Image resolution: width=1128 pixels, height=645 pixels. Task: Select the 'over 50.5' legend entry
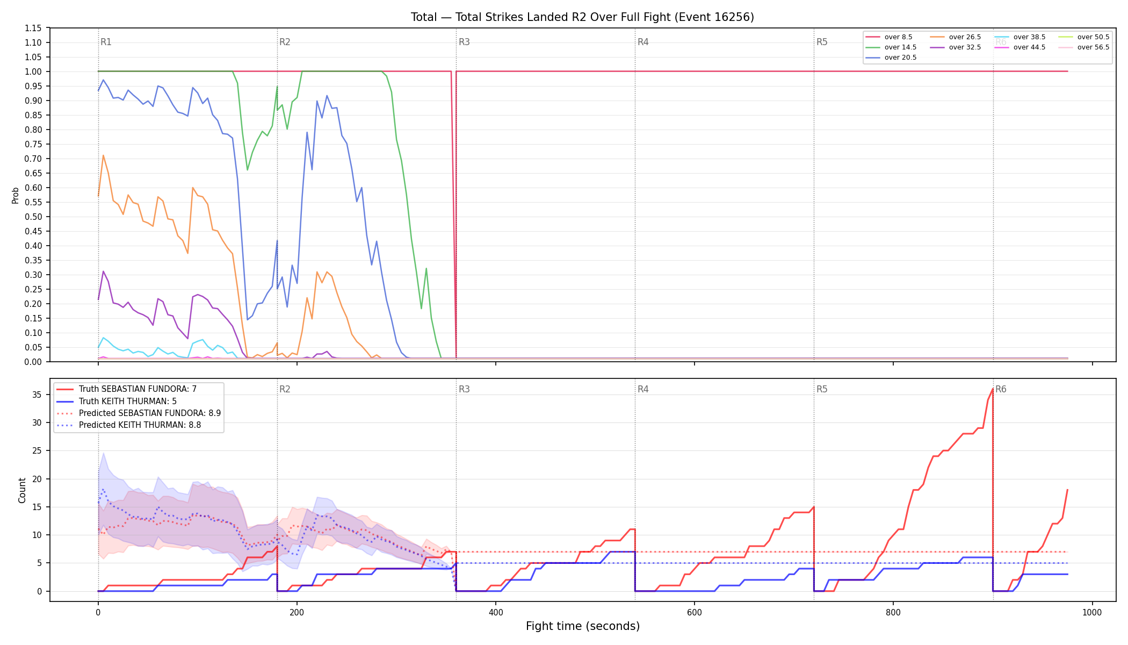1084,37
